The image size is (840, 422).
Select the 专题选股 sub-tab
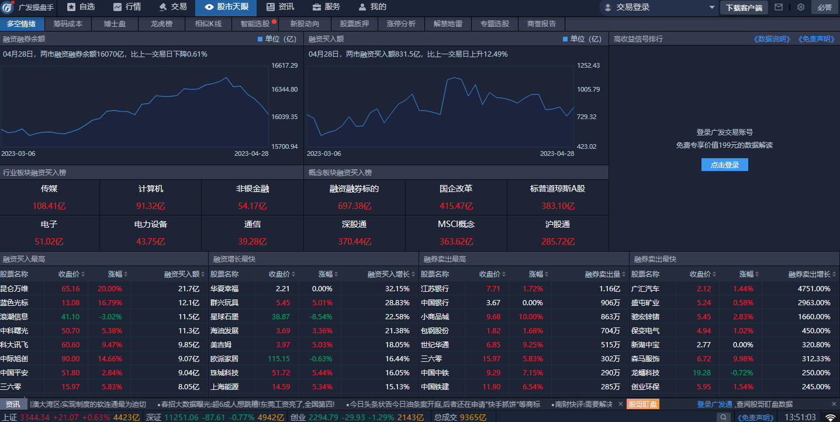(495, 24)
